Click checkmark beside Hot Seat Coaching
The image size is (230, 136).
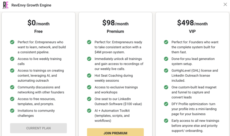click(x=89, y=76)
